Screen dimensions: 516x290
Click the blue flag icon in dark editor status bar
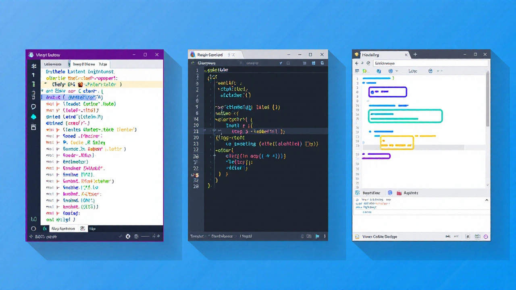pyautogui.click(x=317, y=236)
